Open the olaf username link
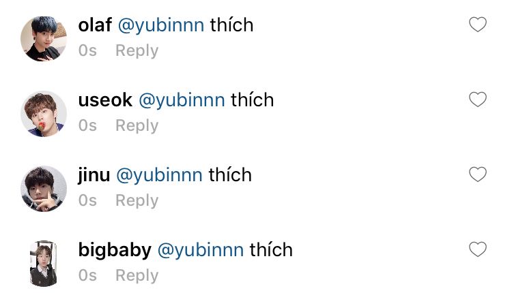 point(95,25)
